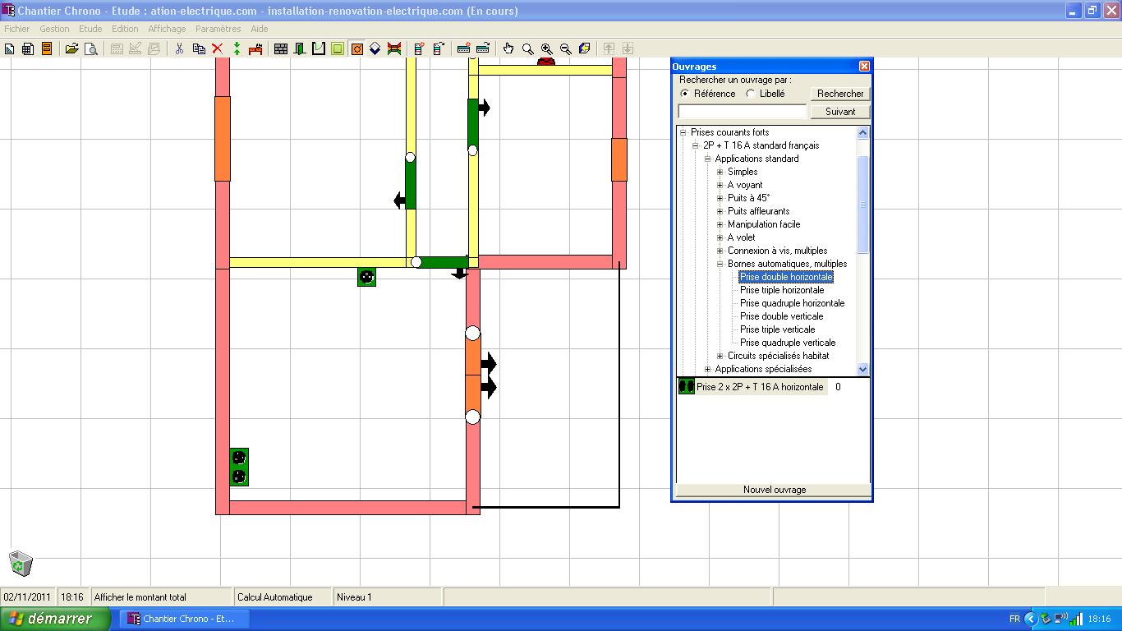Click the zoom in magnifier icon
Image resolution: width=1122 pixels, height=631 pixels.
(x=546, y=48)
